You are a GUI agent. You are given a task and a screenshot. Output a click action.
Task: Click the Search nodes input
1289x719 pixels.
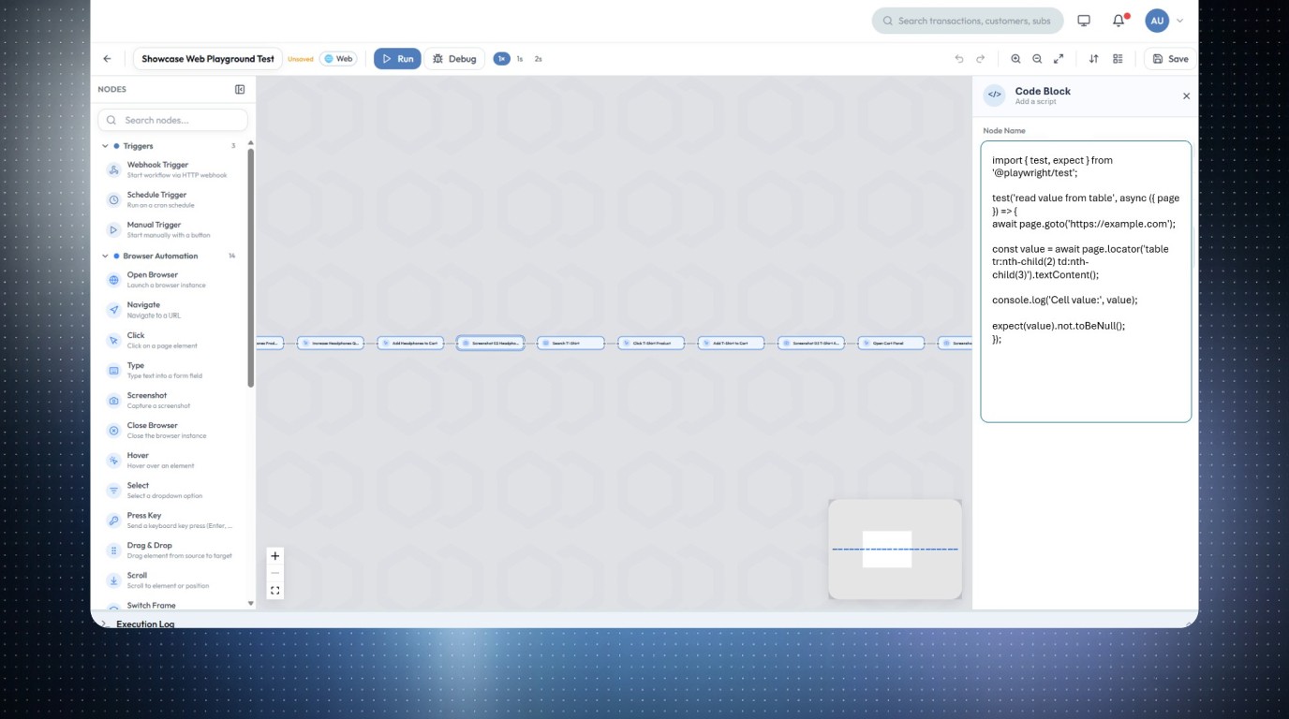coord(173,120)
